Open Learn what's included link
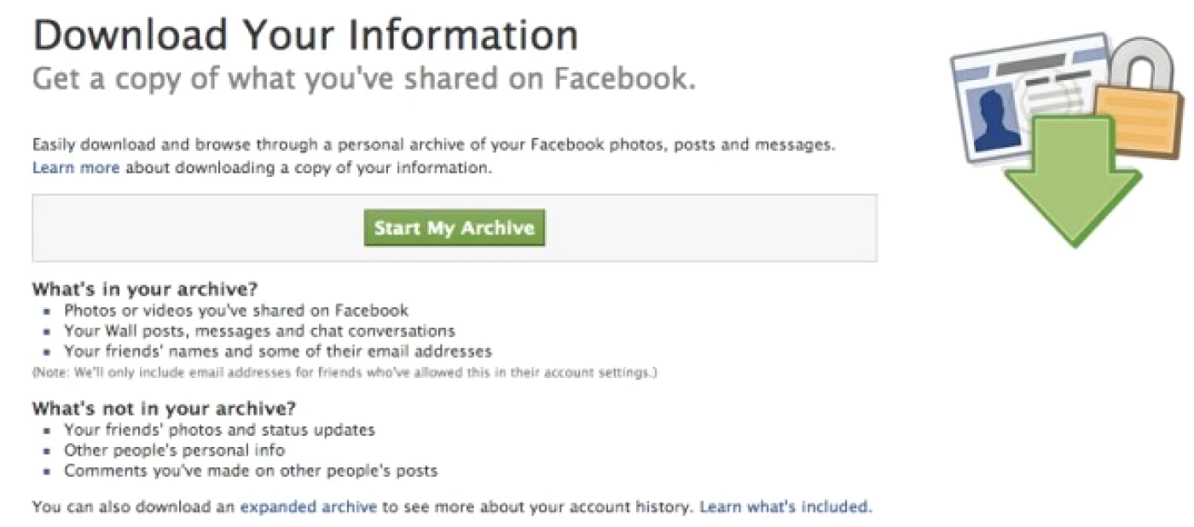The height and width of the screenshot is (527, 1194). tap(785, 507)
